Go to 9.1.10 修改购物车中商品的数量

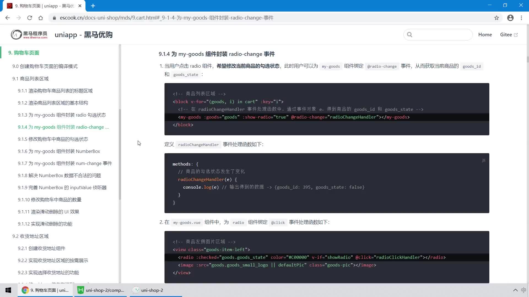[50, 200]
